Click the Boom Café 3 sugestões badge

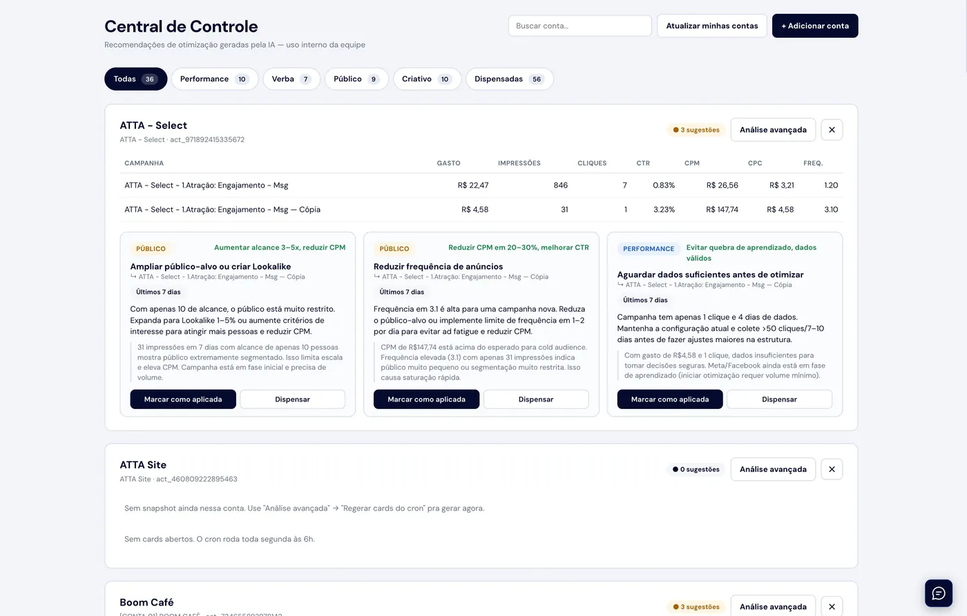[696, 607]
